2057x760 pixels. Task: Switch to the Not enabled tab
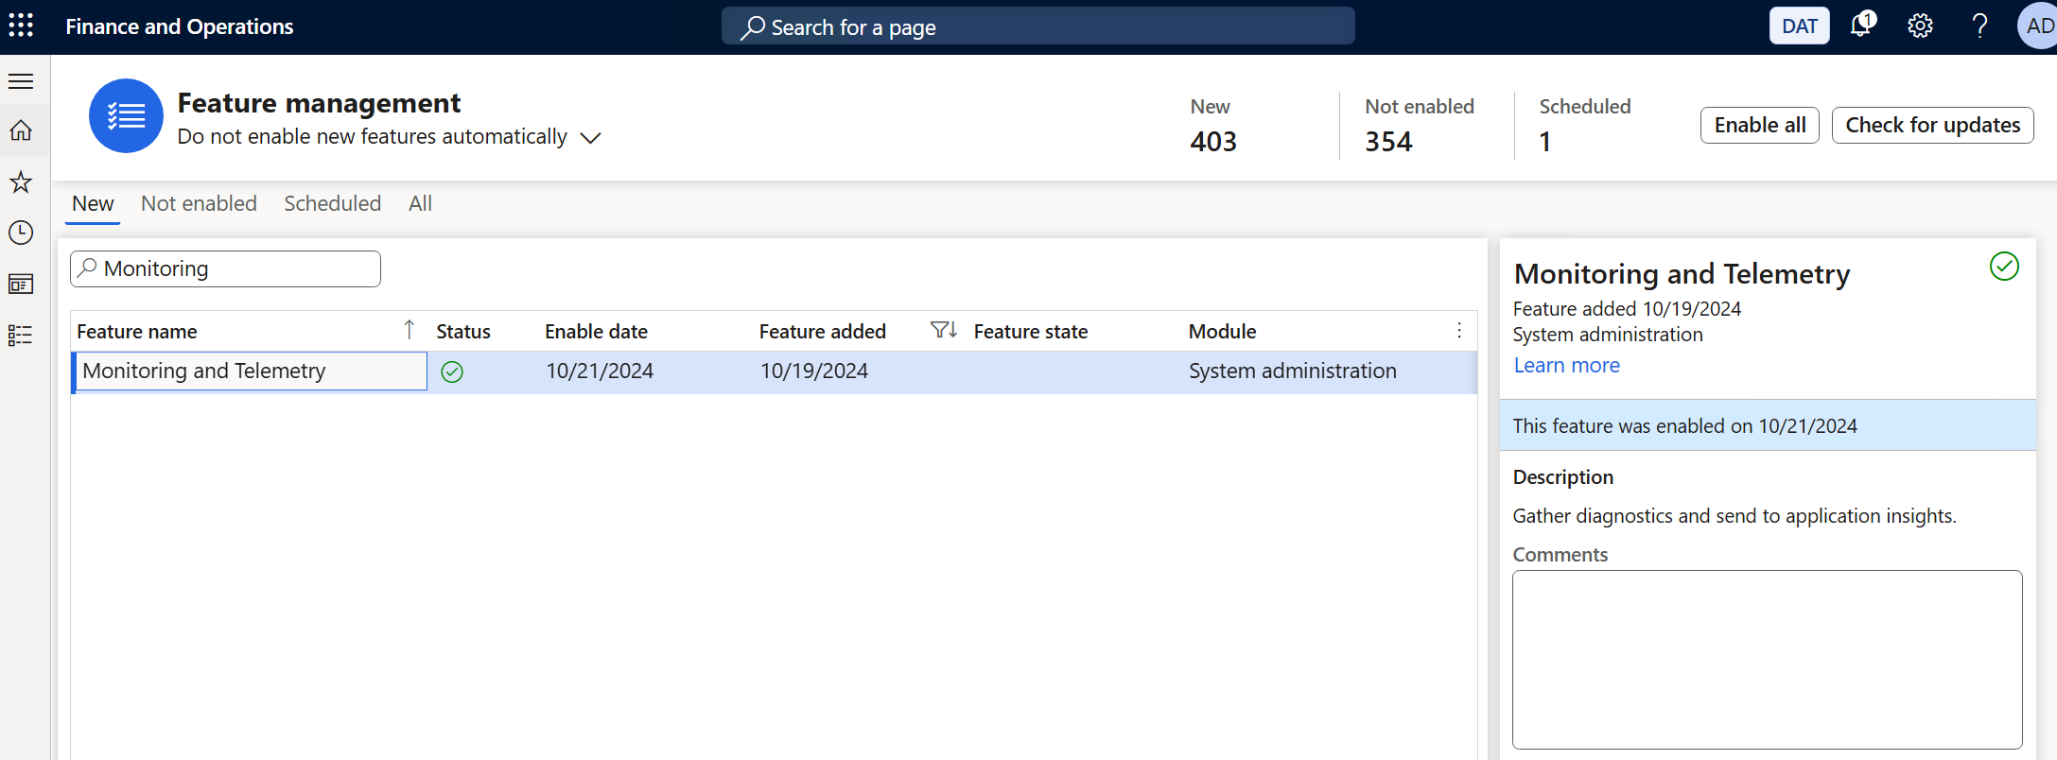199,203
